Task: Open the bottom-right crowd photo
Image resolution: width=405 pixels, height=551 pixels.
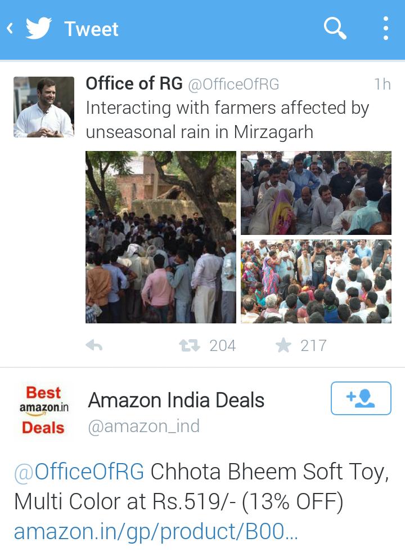Action: (316, 282)
